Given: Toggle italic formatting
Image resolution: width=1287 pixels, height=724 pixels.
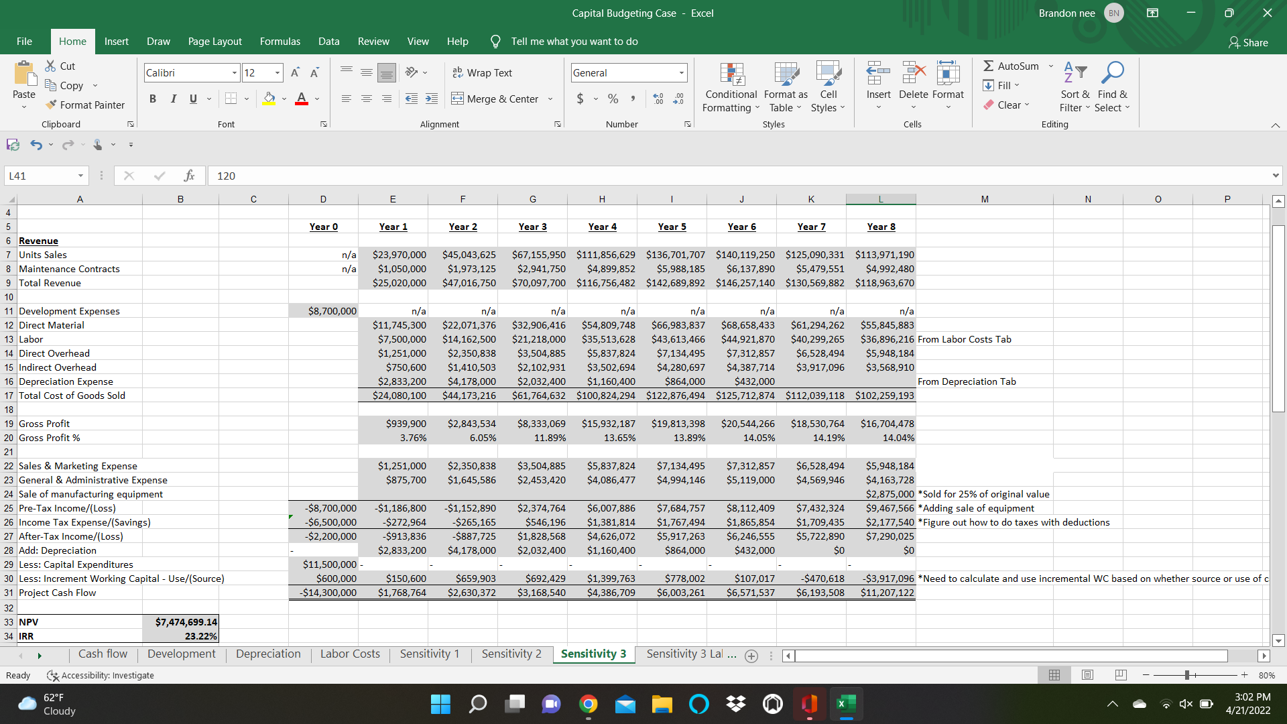Looking at the screenshot, I should (173, 99).
